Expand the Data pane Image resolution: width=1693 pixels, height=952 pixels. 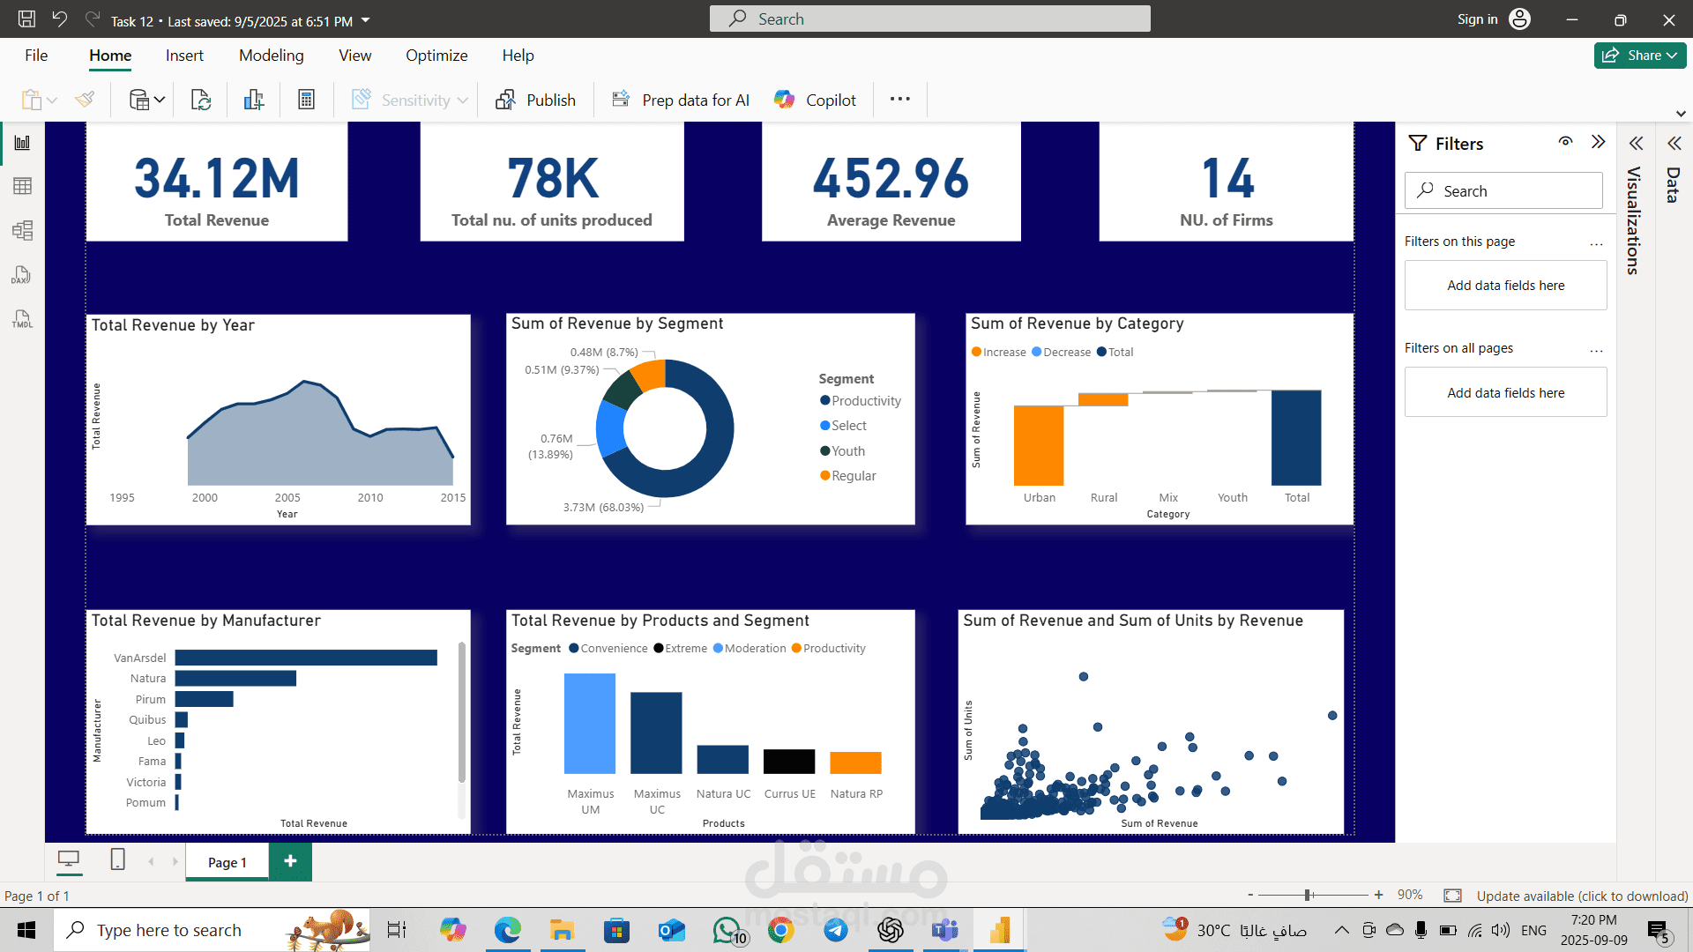tap(1674, 143)
